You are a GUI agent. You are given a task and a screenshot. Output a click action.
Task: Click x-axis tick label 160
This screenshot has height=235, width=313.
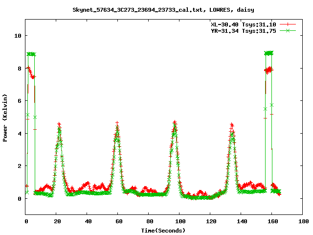(x=273, y=221)
